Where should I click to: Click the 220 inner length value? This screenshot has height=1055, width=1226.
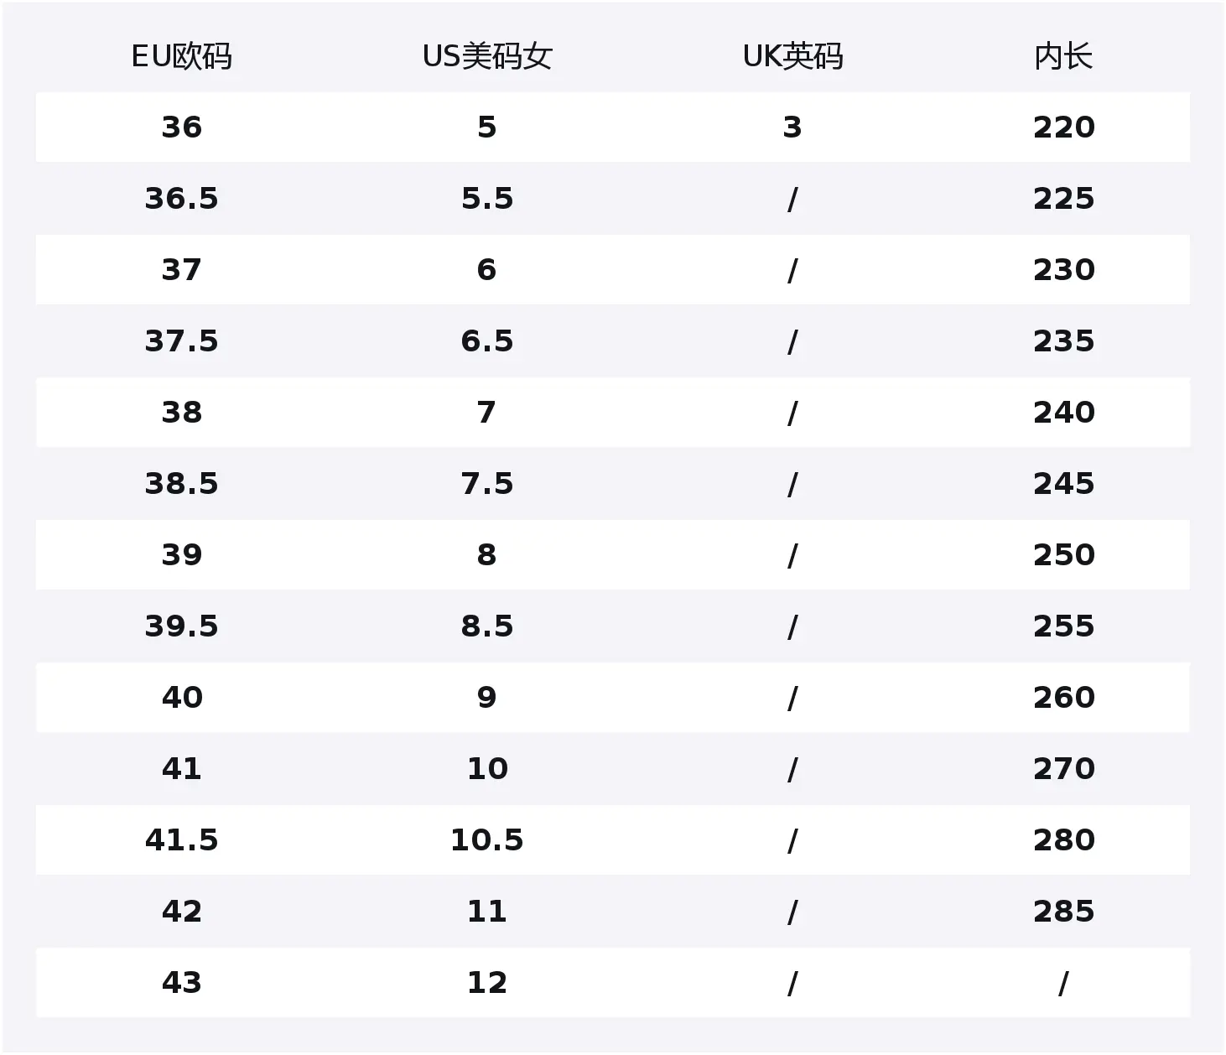[1063, 127]
